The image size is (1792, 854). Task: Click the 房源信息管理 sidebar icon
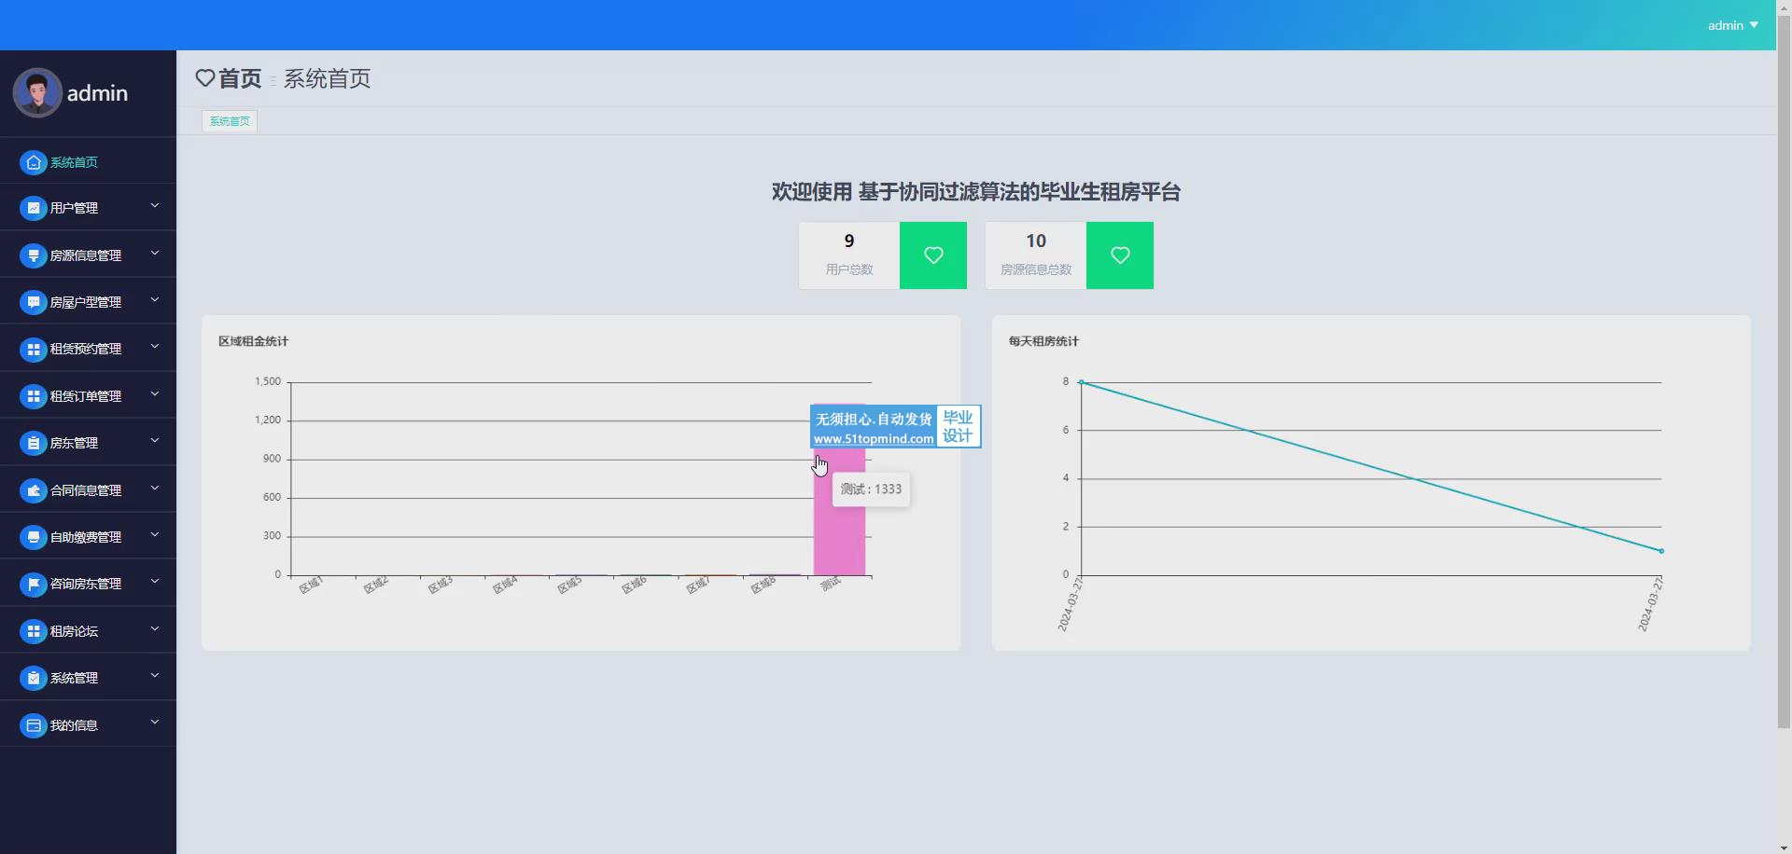pyautogui.click(x=34, y=255)
